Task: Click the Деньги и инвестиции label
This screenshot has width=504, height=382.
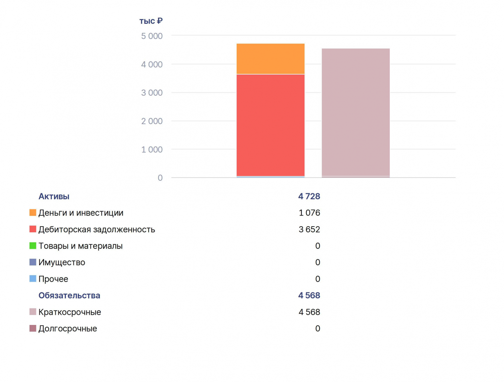Action: 81,213
